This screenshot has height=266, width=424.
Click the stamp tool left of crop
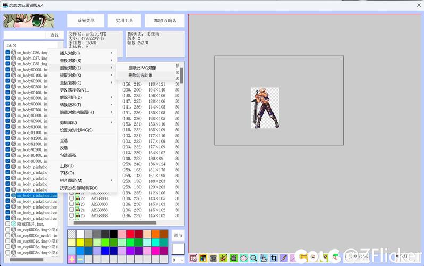[x=264, y=258]
